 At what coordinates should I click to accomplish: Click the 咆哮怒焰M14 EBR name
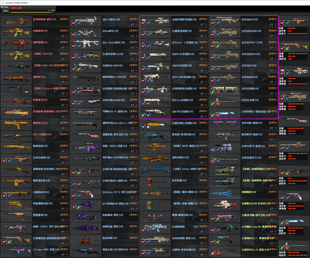(114, 77)
